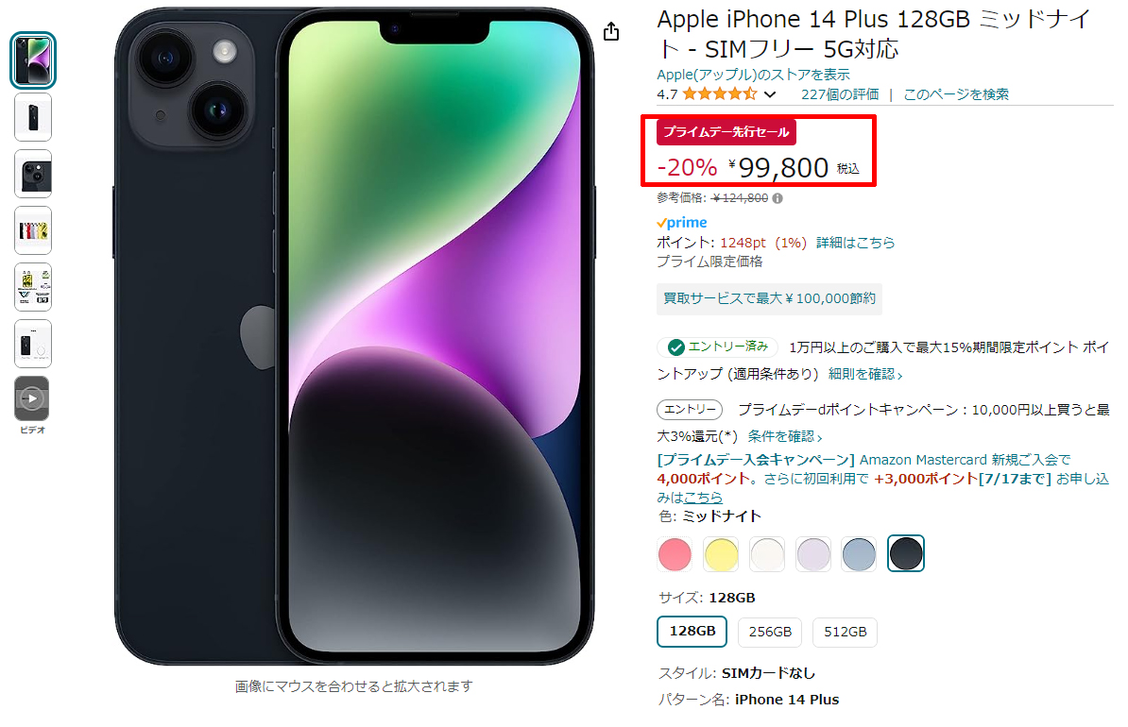
Task: Show the second thumbnail of phone back
Action: [x=33, y=117]
